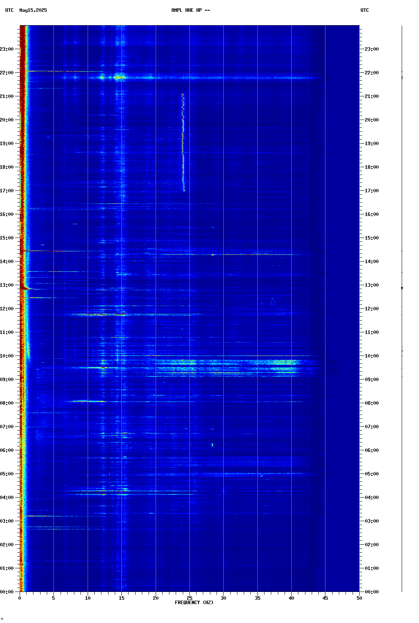
Task: Click 20:00 on the right time axis
Action: [x=372, y=120]
